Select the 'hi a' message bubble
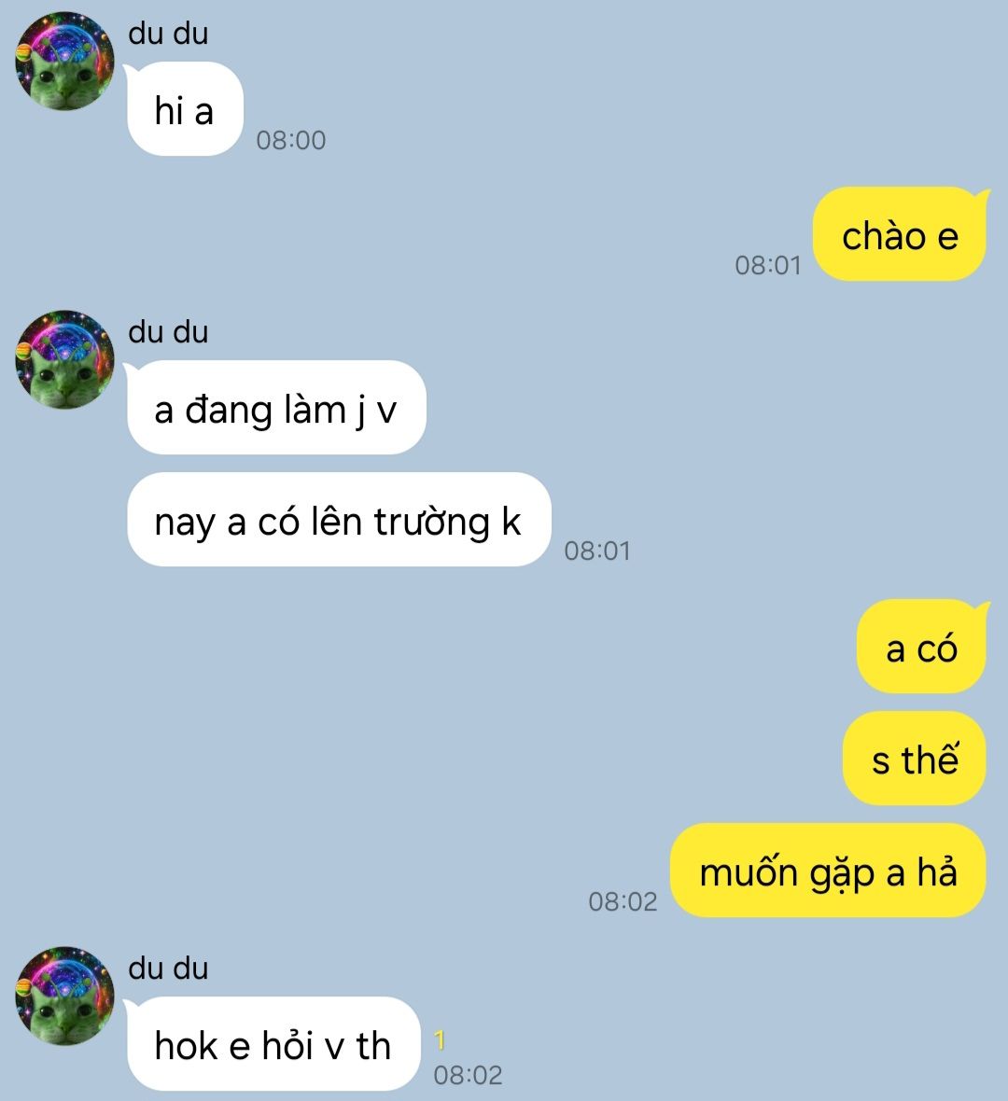The image size is (1008, 1101). point(184,109)
